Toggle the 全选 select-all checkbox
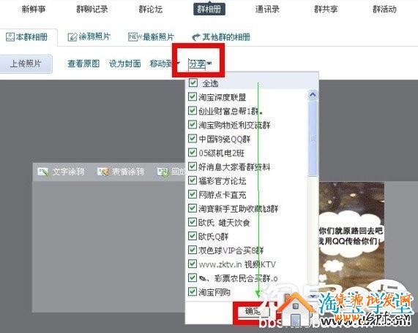The height and width of the screenshot is (333, 418). coord(193,83)
